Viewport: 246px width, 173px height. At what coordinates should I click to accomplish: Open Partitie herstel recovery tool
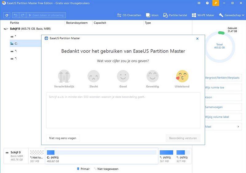pos(175,15)
